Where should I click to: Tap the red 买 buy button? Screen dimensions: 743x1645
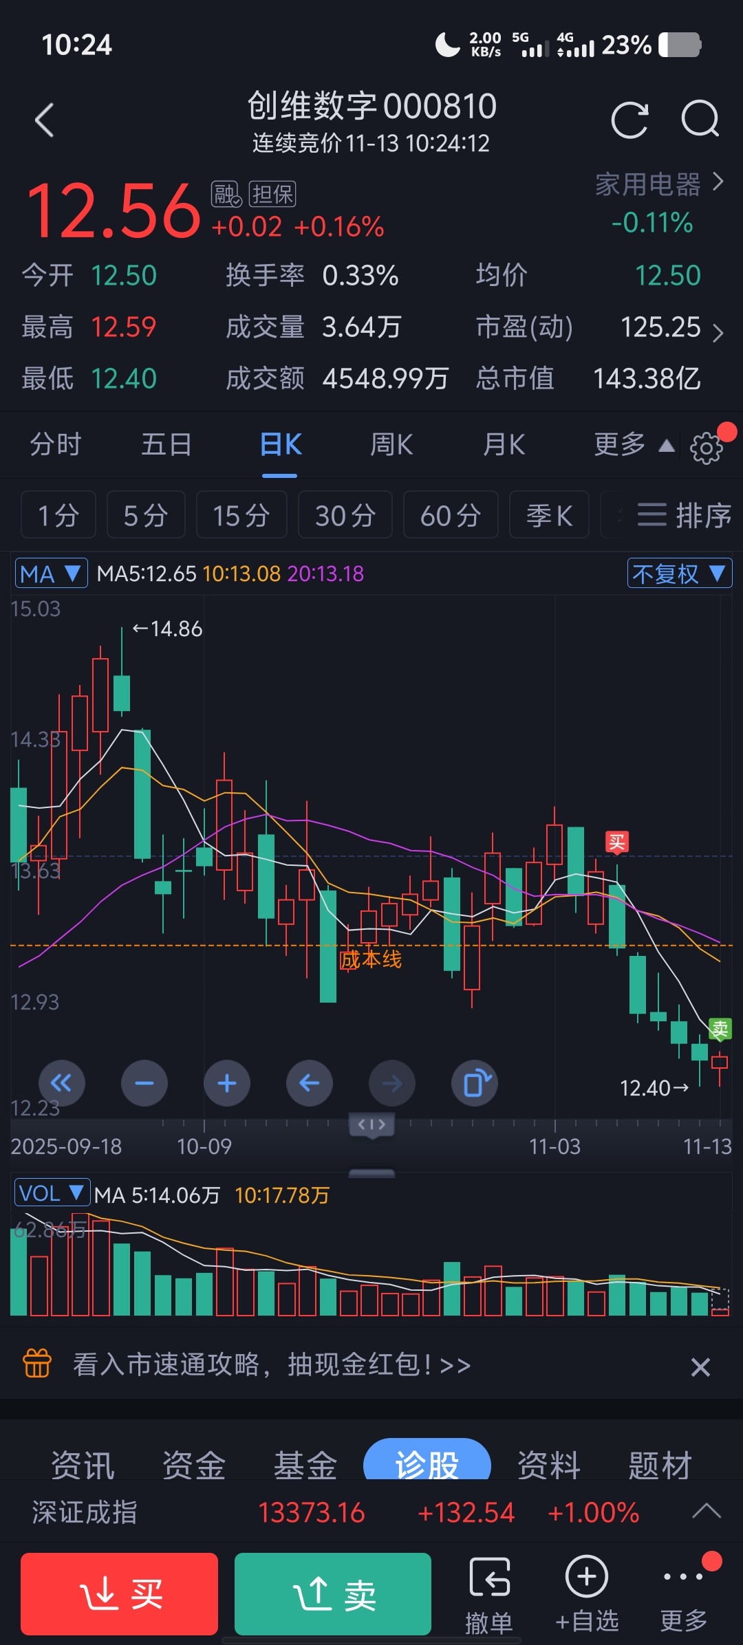click(119, 1594)
